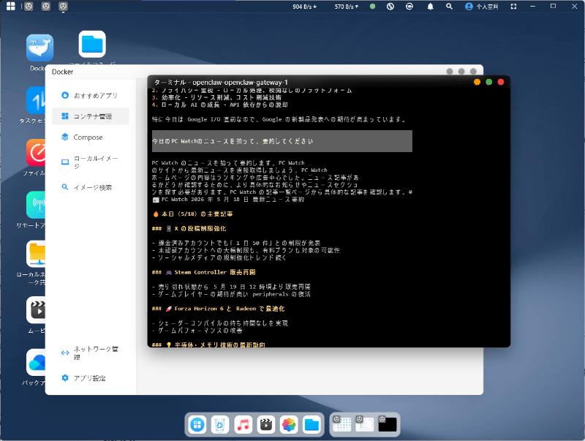This screenshot has height=441, width=585.
Task: Open the red file transfer desktop icon
Action: coord(36,152)
